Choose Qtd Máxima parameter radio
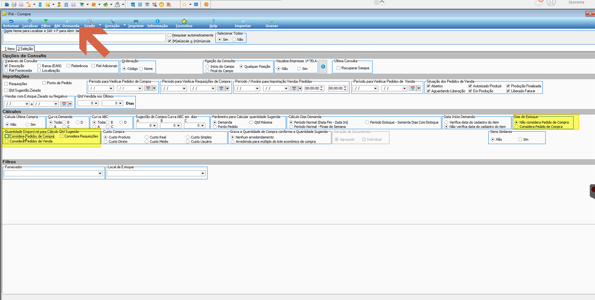 pos(251,122)
